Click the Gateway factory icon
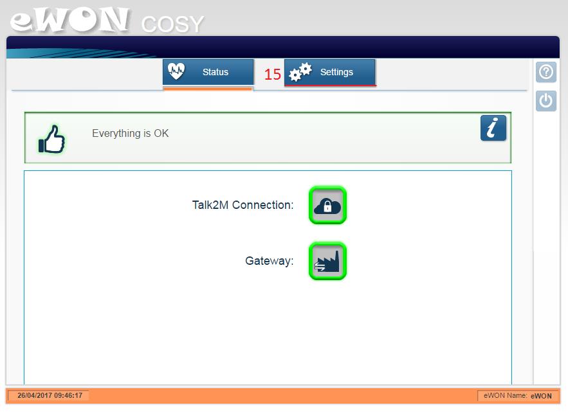 327,261
